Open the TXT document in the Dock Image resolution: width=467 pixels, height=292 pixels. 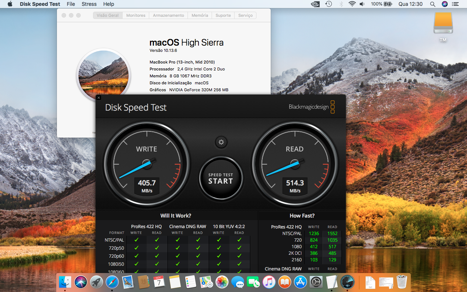coord(370,282)
